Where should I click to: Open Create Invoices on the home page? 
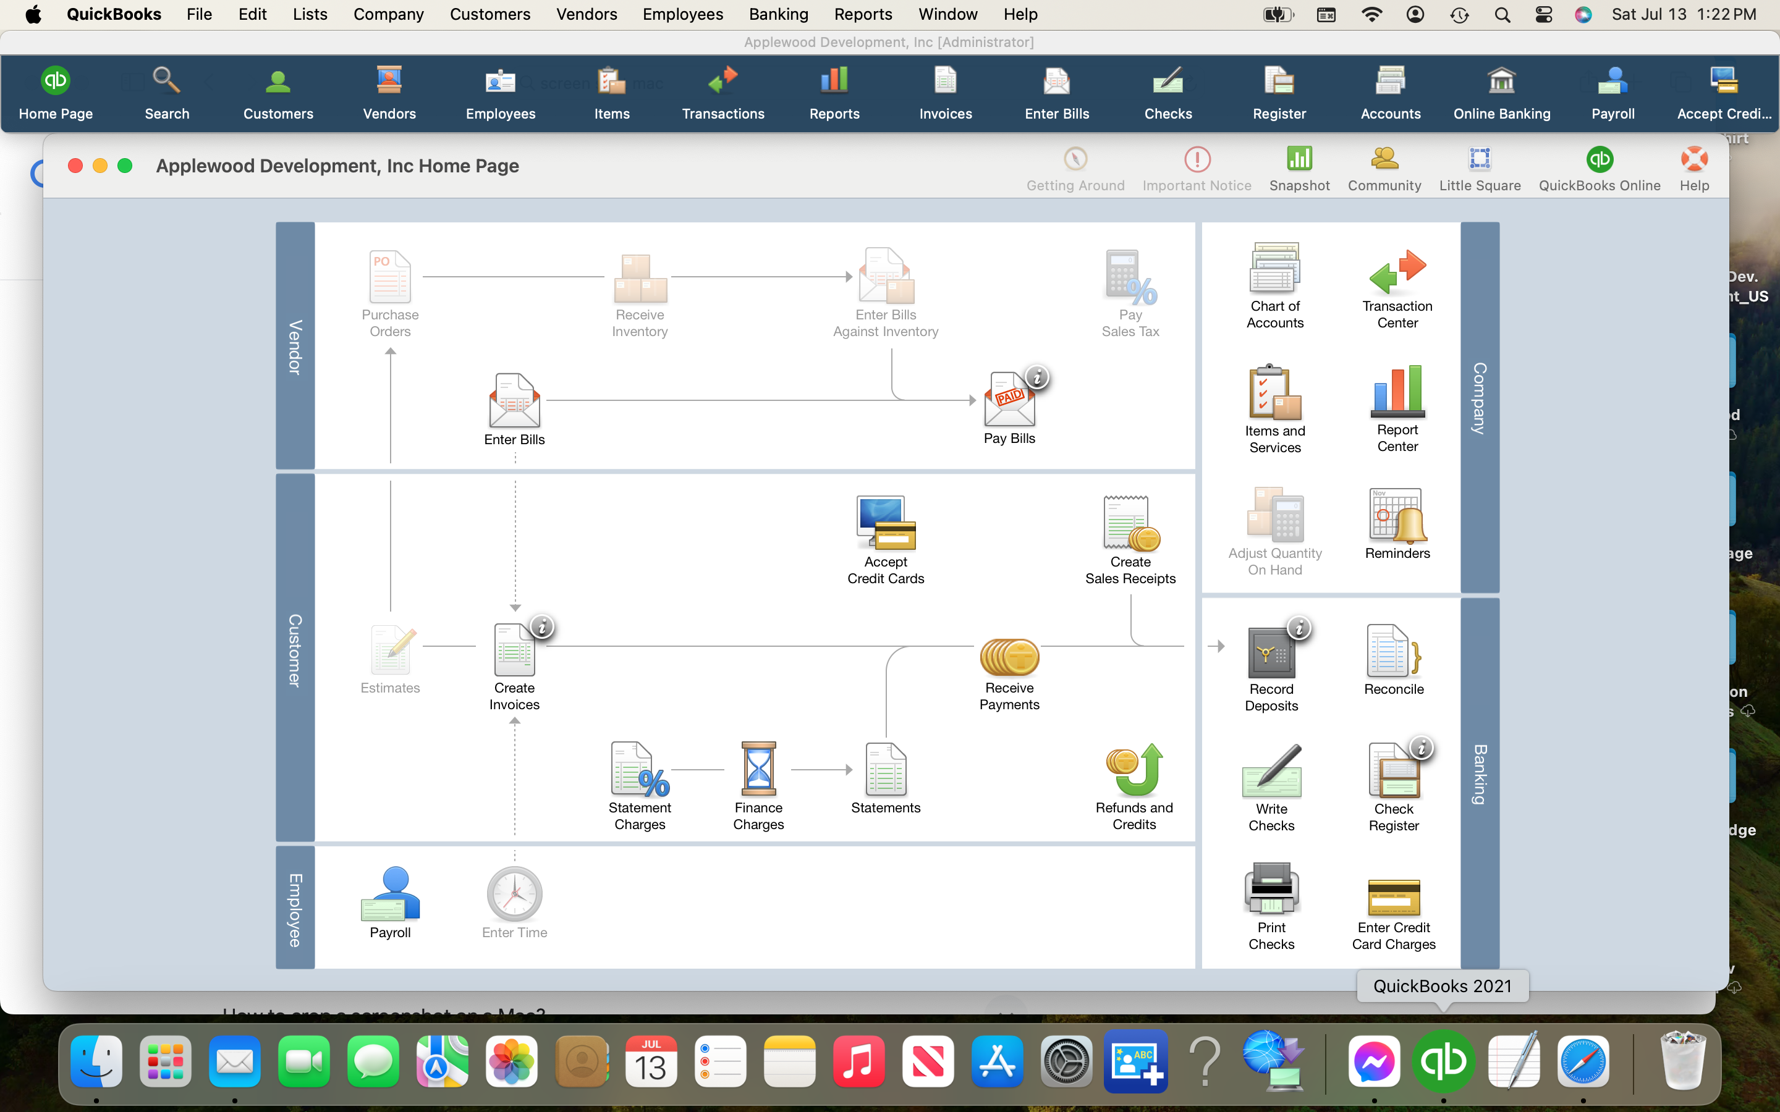(x=514, y=650)
